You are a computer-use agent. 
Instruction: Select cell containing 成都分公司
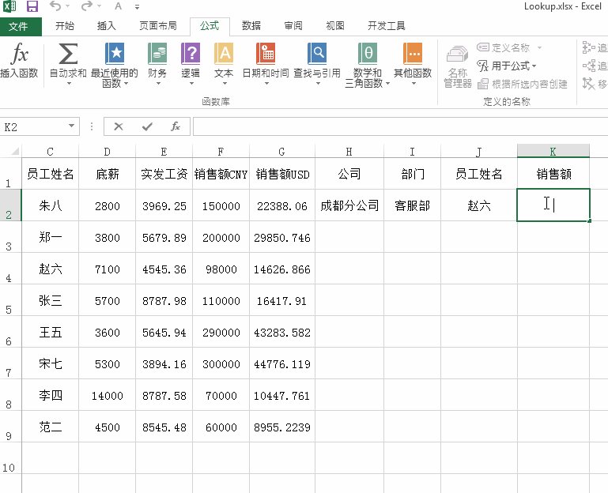(349, 205)
